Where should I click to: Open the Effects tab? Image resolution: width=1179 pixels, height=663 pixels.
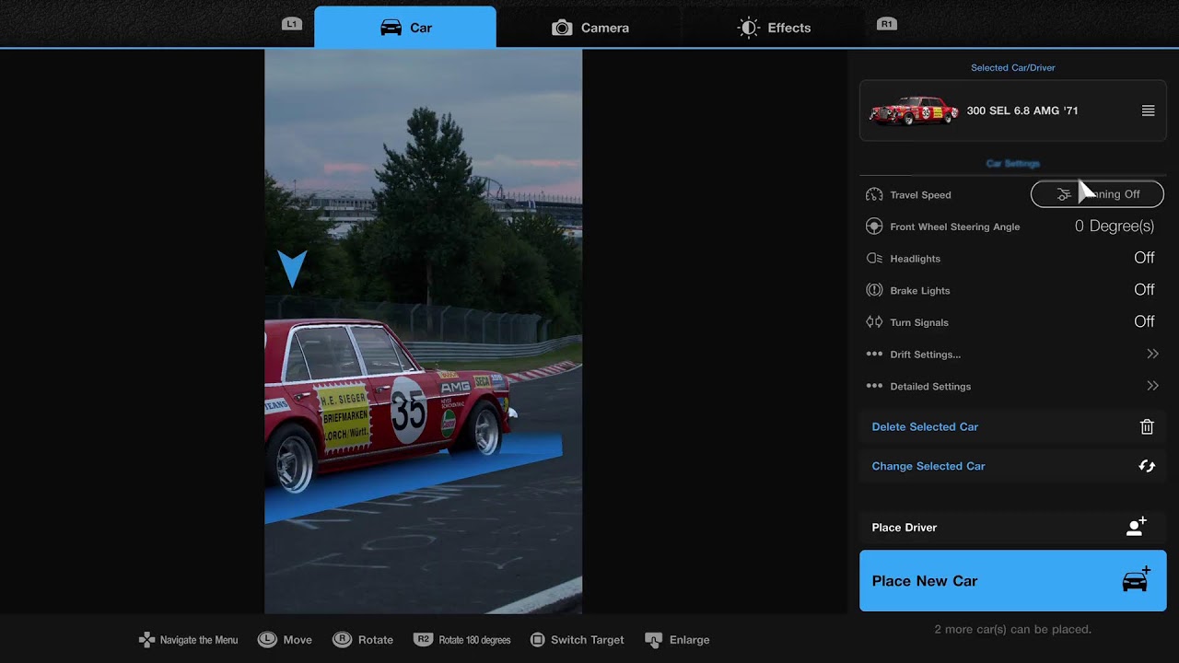(x=774, y=28)
